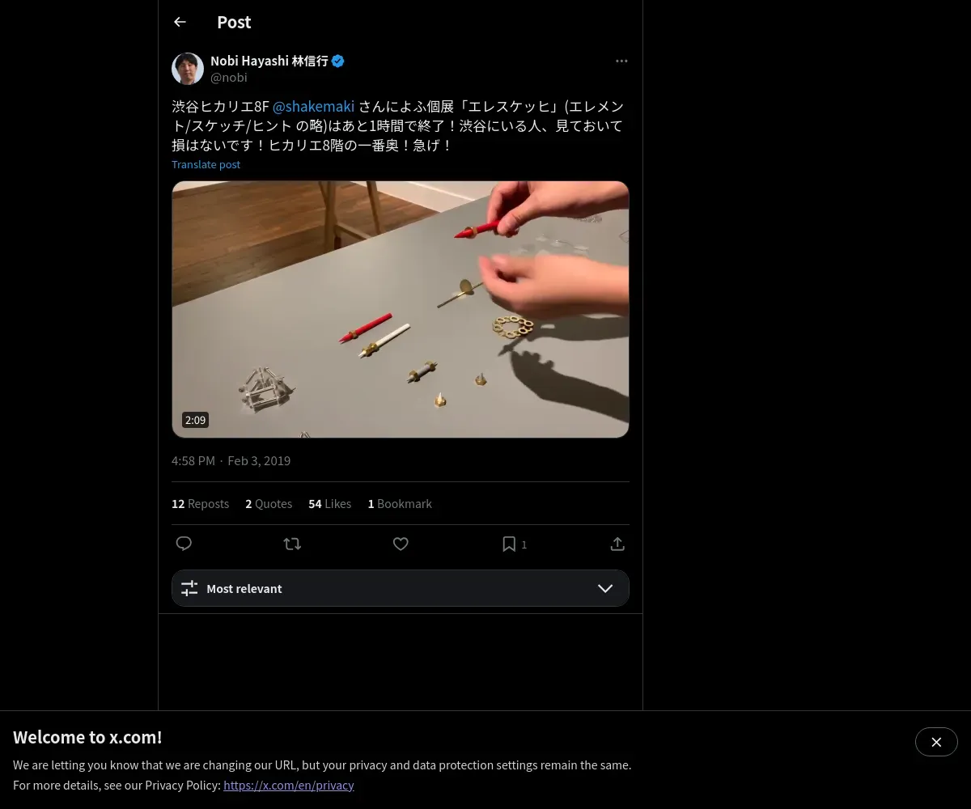971x809 pixels.
Task: Click Translate post
Action: [206, 164]
